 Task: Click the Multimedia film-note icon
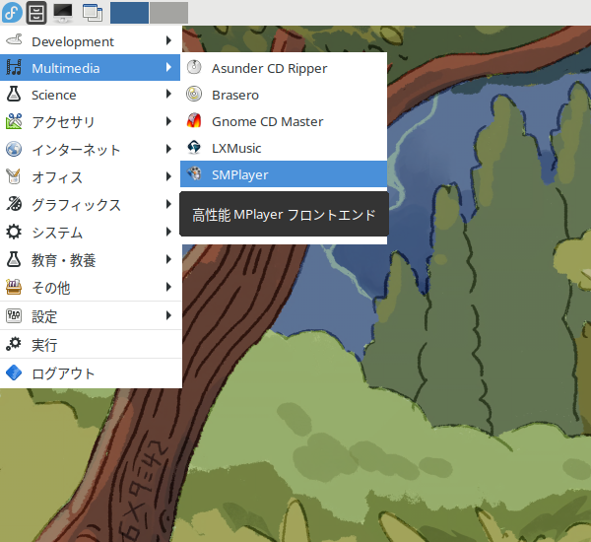pyautogui.click(x=14, y=68)
